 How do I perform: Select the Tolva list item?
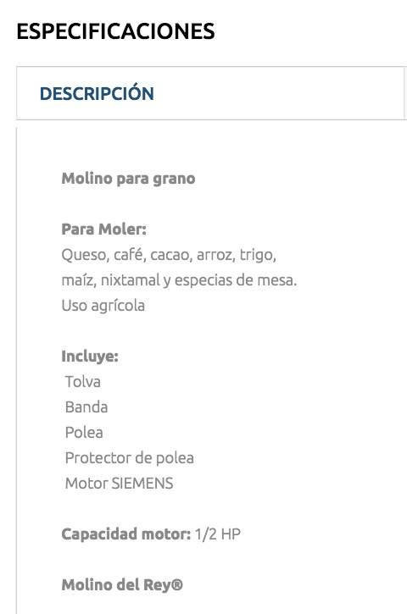tap(83, 382)
